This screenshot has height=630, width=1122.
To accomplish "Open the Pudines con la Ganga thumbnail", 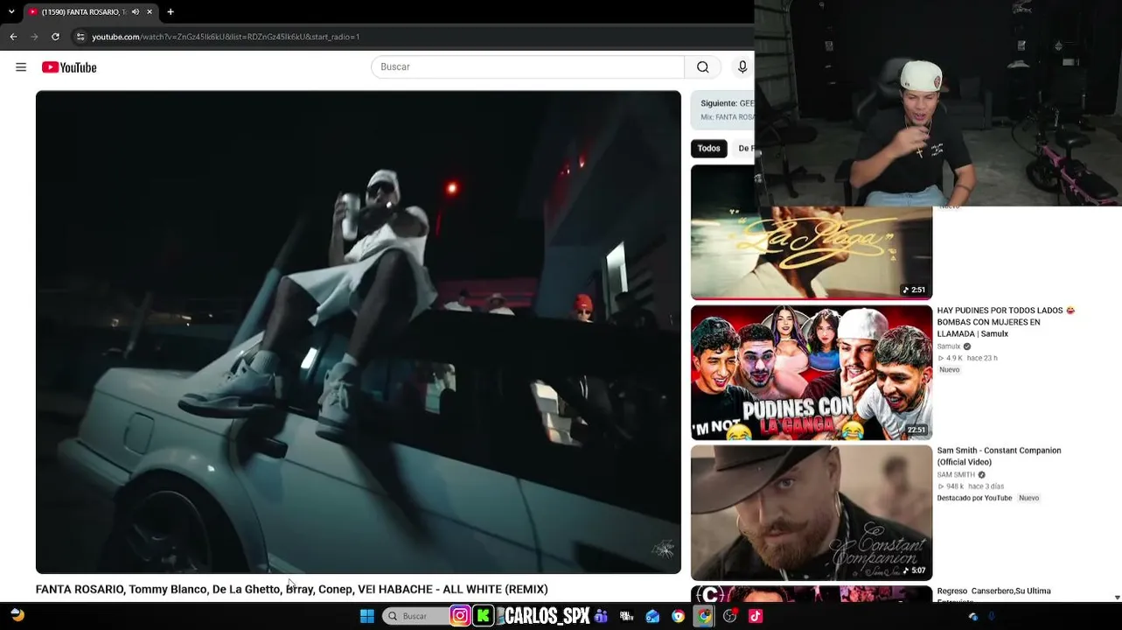I will (812, 373).
